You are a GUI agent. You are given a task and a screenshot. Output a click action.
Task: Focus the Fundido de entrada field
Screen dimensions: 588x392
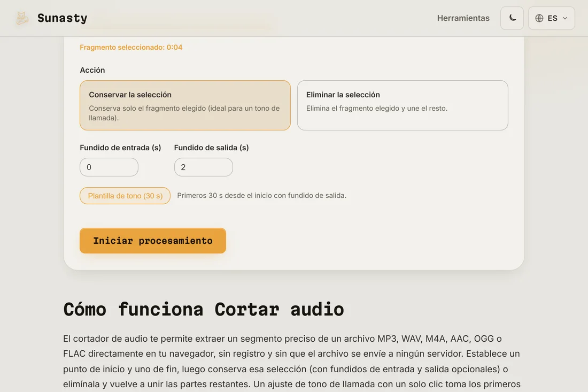click(109, 167)
